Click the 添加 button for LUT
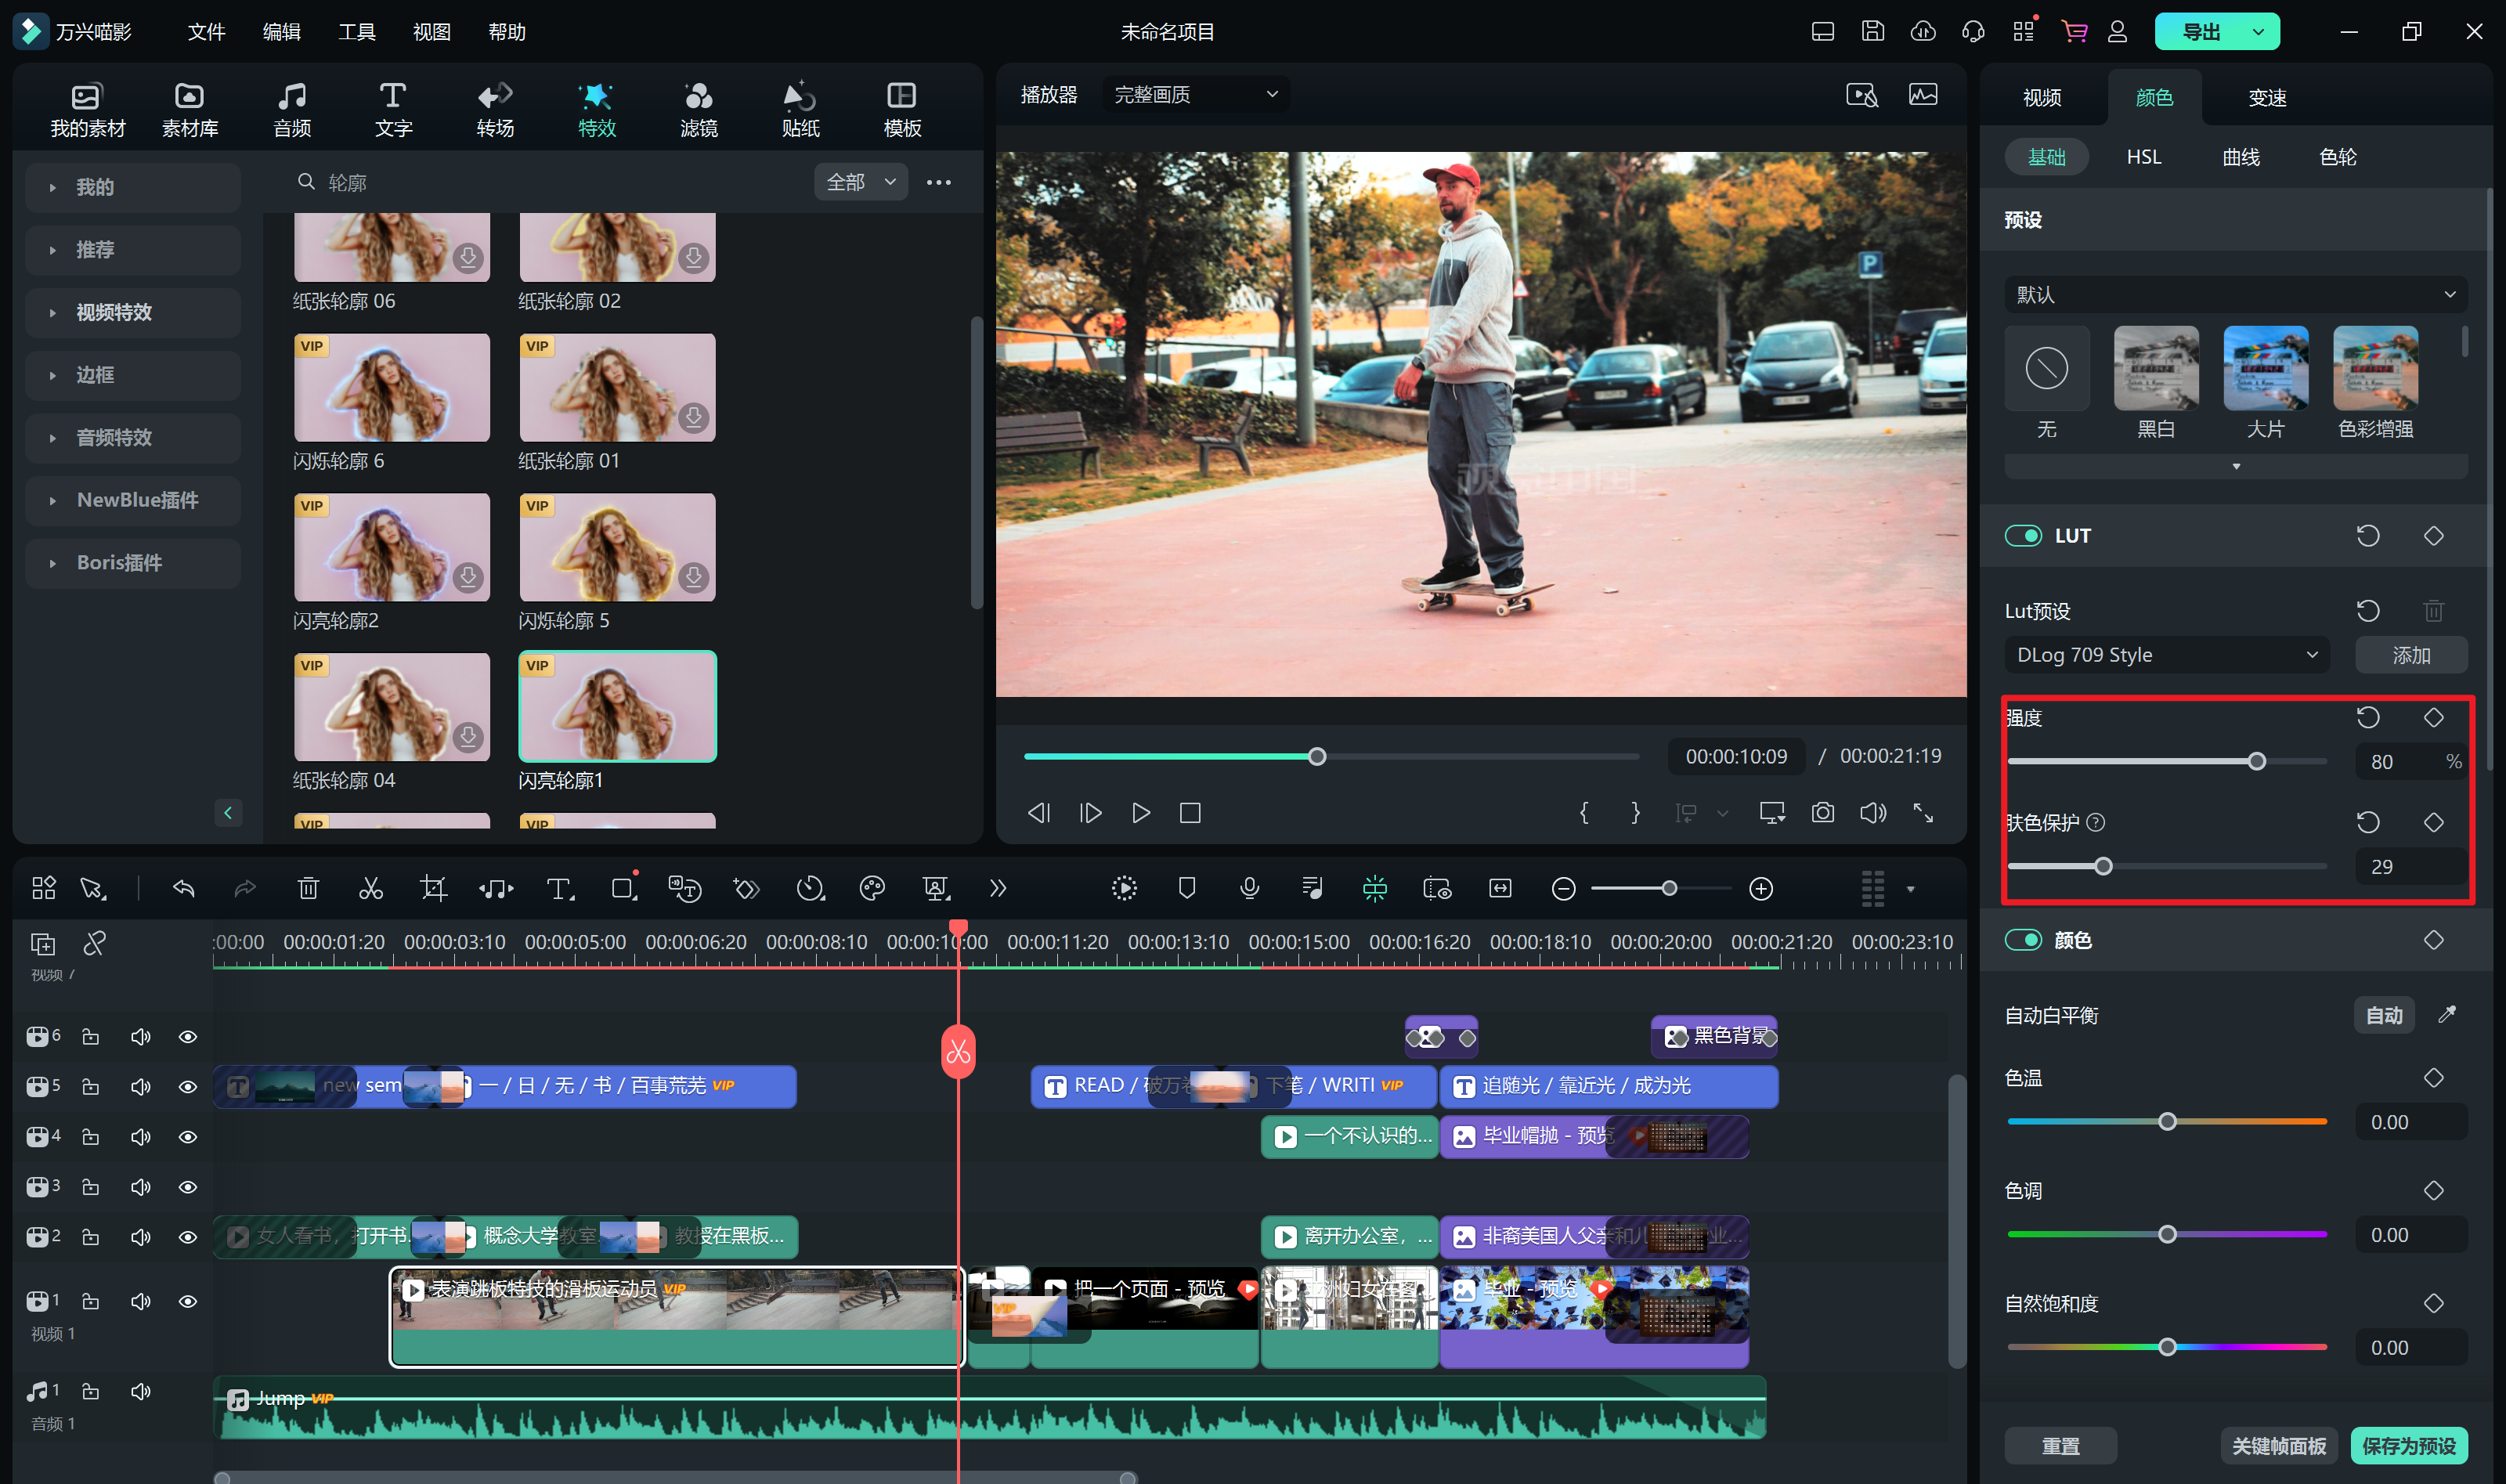Viewport: 2506px width, 1484px height. coord(2405,654)
